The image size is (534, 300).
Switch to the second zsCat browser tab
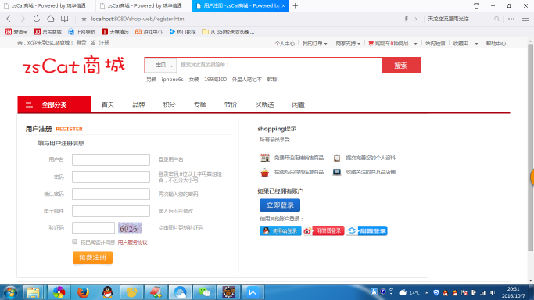pyautogui.click(x=144, y=5)
